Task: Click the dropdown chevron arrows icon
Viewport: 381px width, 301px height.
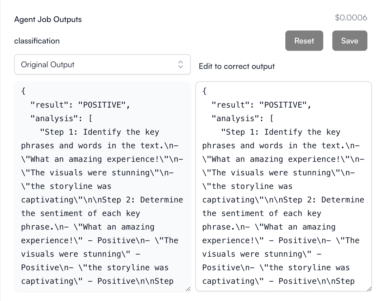Action: coord(180,64)
